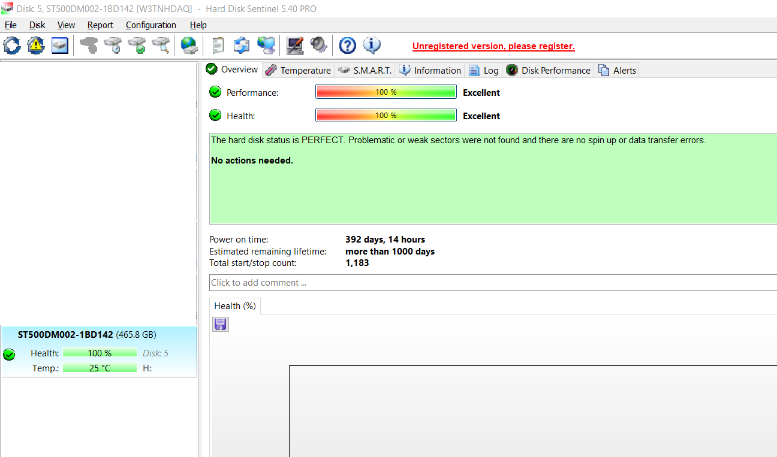Screen dimensions: 777x457
Task: Click the globe with disk toolbar icon
Action: [x=189, y=45]
